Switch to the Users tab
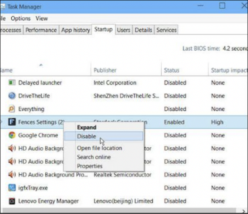Screen dimensions: 248x214 pos(124,30)
